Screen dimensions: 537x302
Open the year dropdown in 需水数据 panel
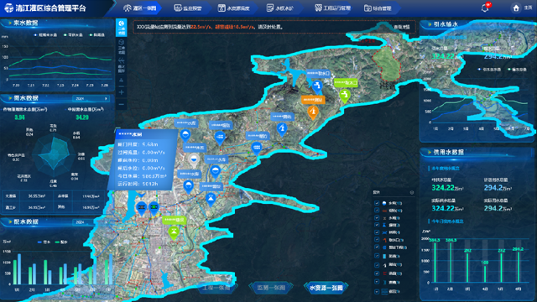(x=91, y=99)
